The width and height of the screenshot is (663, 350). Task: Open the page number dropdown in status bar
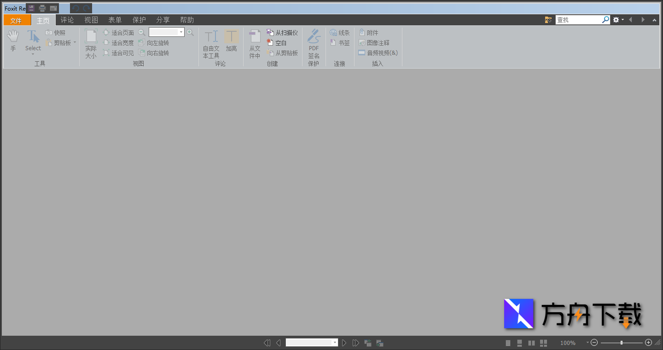click(x=335, y=343)
